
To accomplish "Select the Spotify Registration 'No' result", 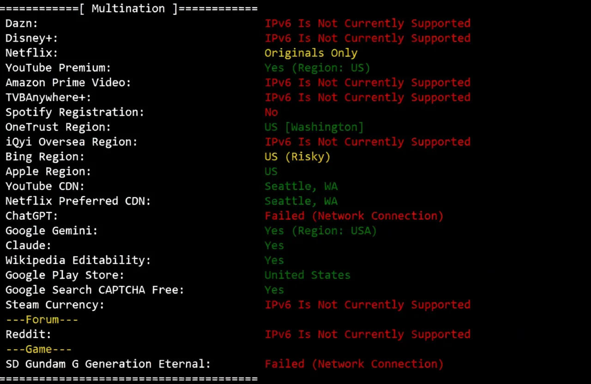I will point(271,112).
